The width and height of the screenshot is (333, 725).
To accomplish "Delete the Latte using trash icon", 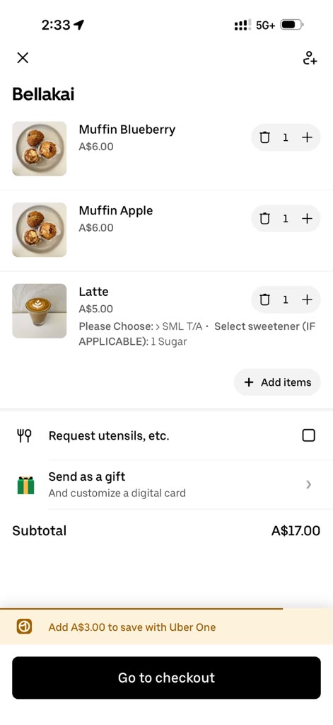I will (x=264, y=299).
